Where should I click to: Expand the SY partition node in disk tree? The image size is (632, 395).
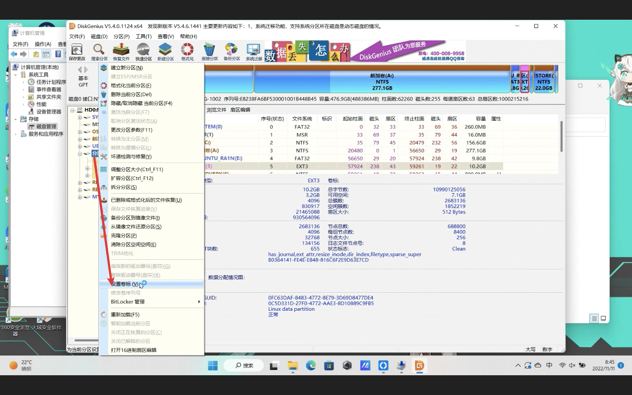tap(80, 118)
